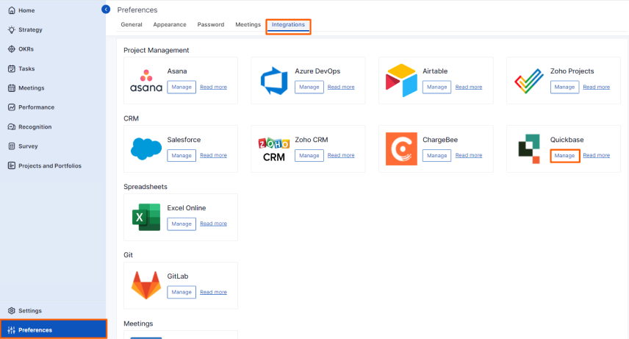
Task: Read more about Excel Online
Action: 213,224
